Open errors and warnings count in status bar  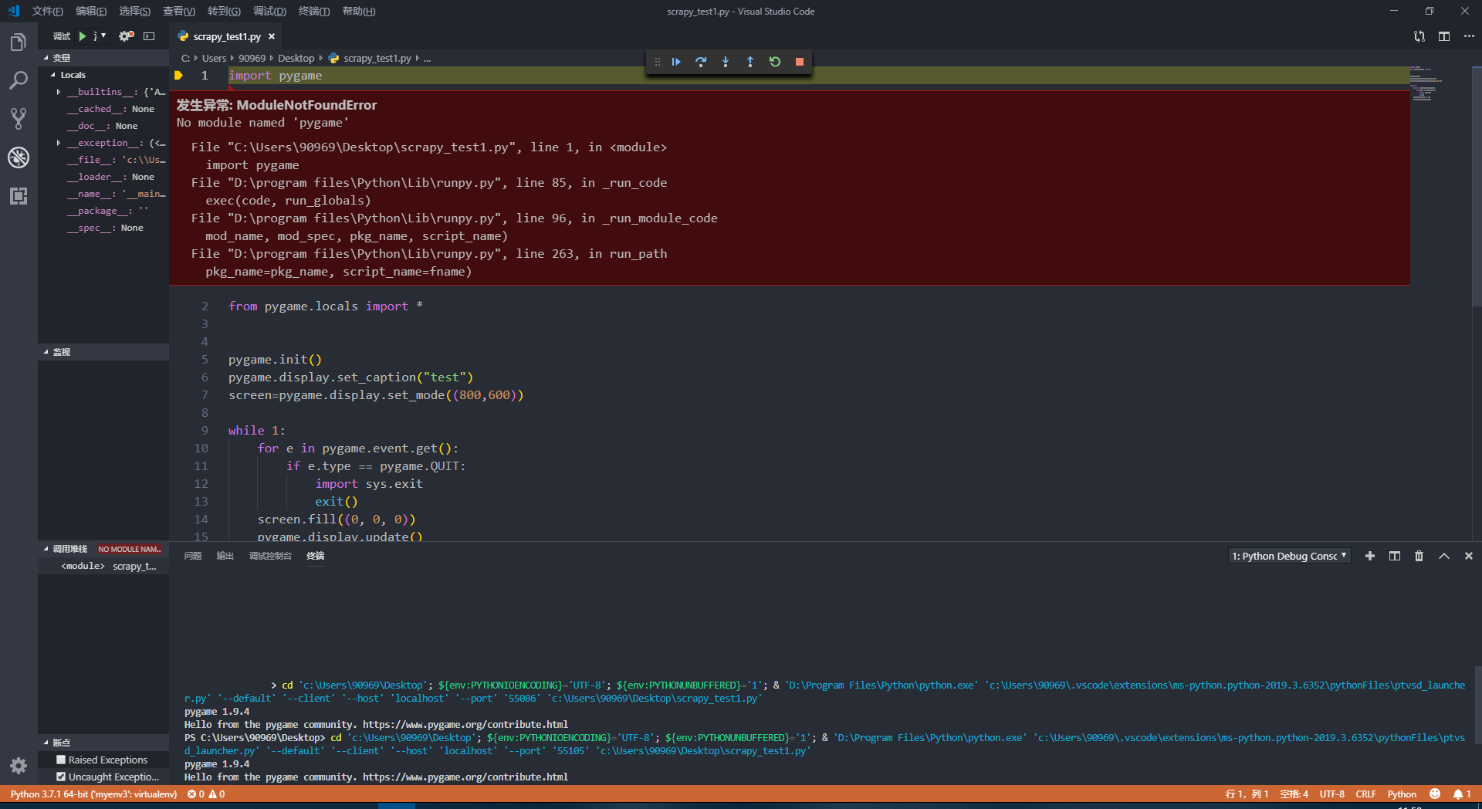coord(206,794)
